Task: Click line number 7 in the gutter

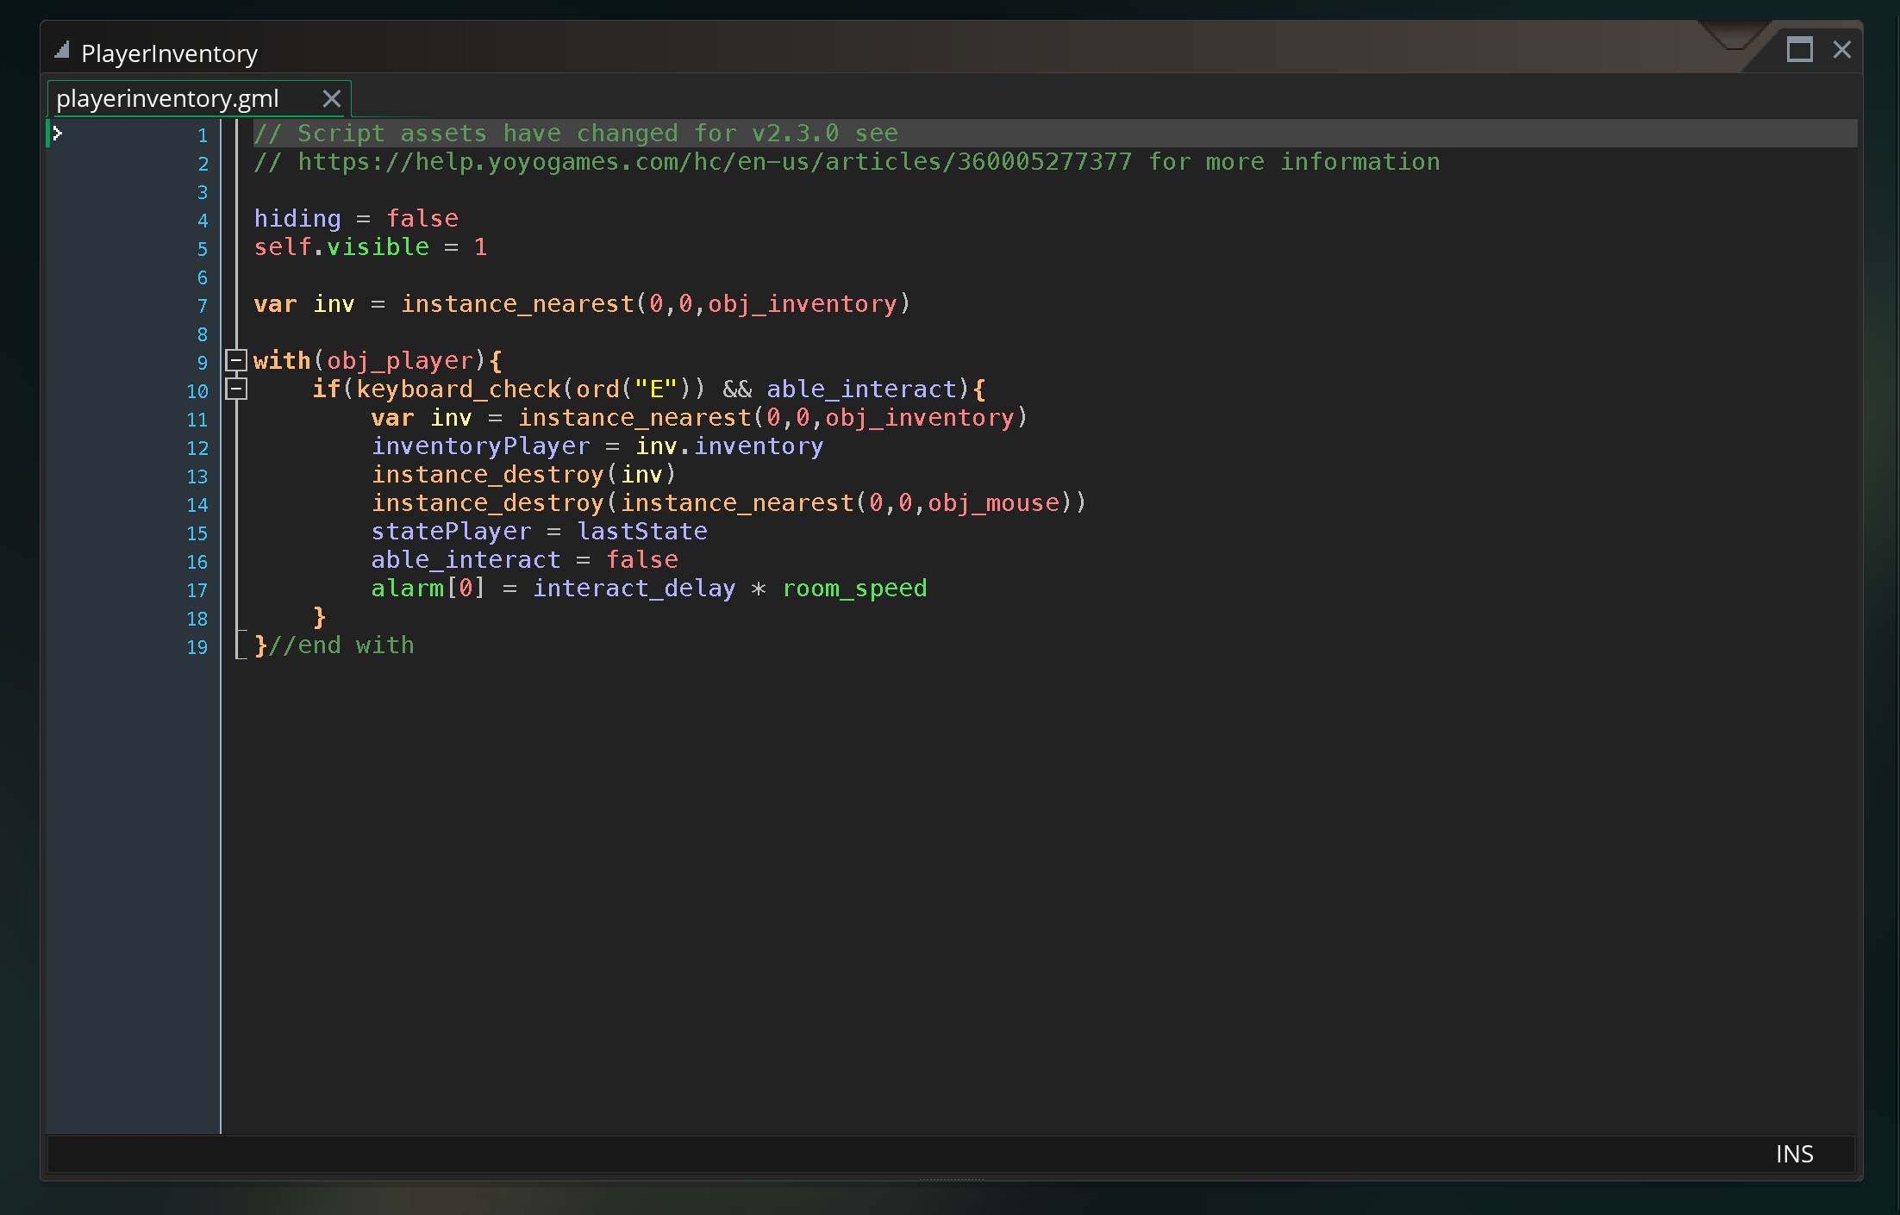Action: 203,306
